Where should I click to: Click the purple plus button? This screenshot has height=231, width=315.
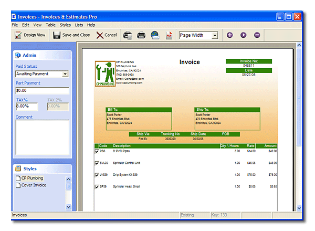(230, 35)
